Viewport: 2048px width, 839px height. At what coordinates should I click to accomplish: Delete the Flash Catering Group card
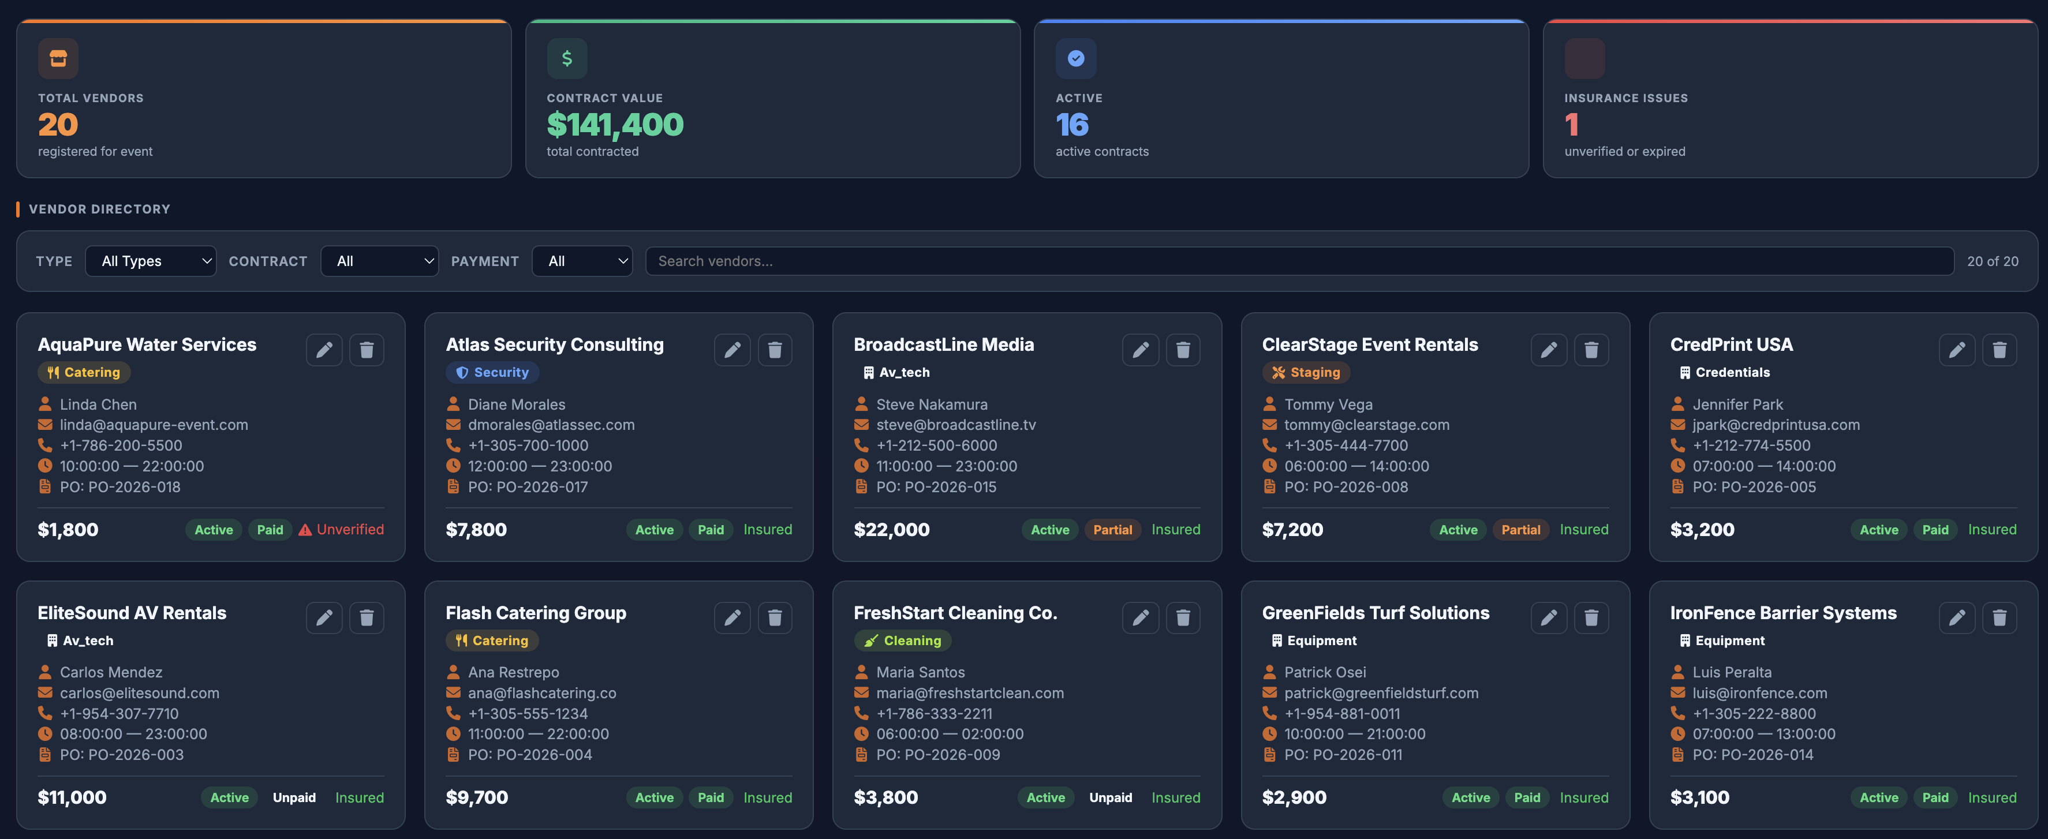point(775,617)
